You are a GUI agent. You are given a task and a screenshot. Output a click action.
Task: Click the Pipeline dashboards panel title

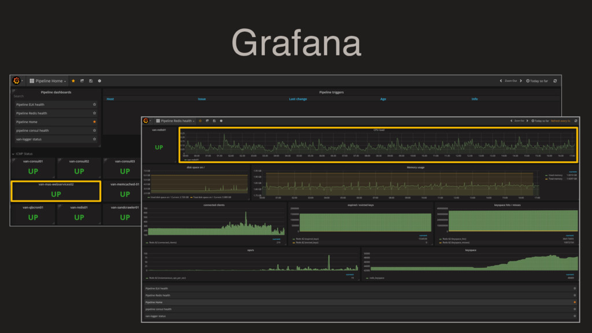tap(56, 92)
